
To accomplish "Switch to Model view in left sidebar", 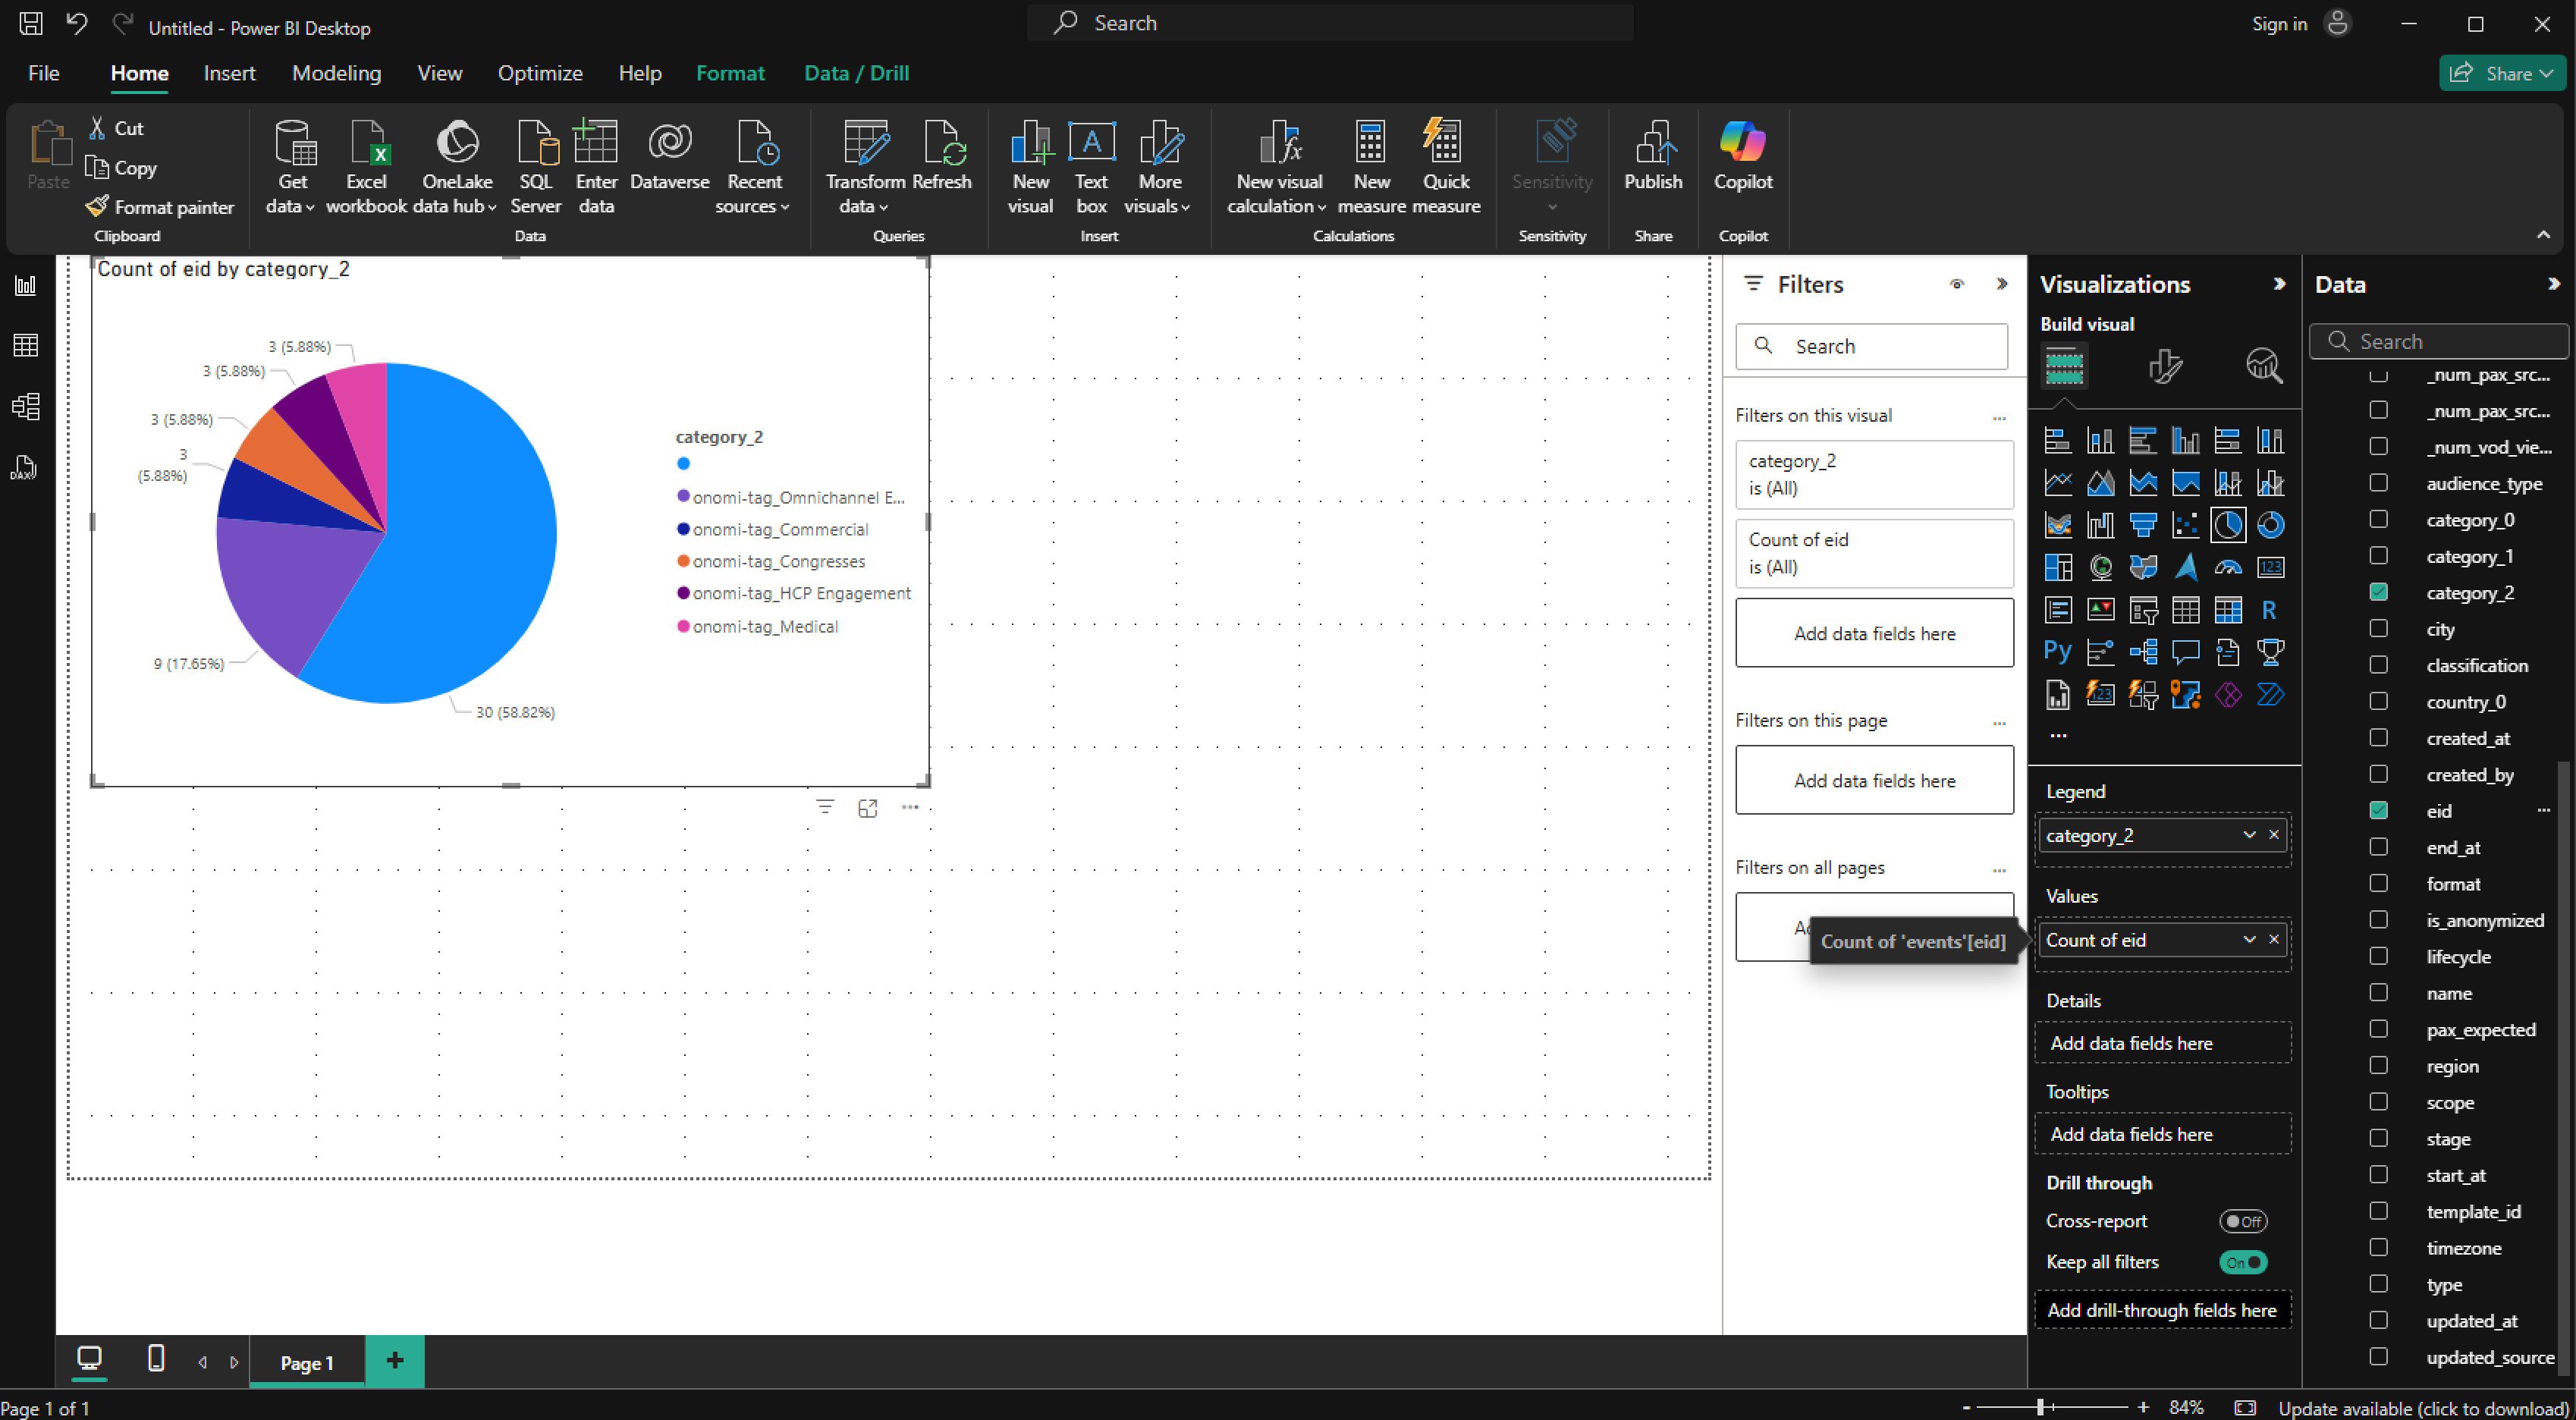I will [26, 406].
